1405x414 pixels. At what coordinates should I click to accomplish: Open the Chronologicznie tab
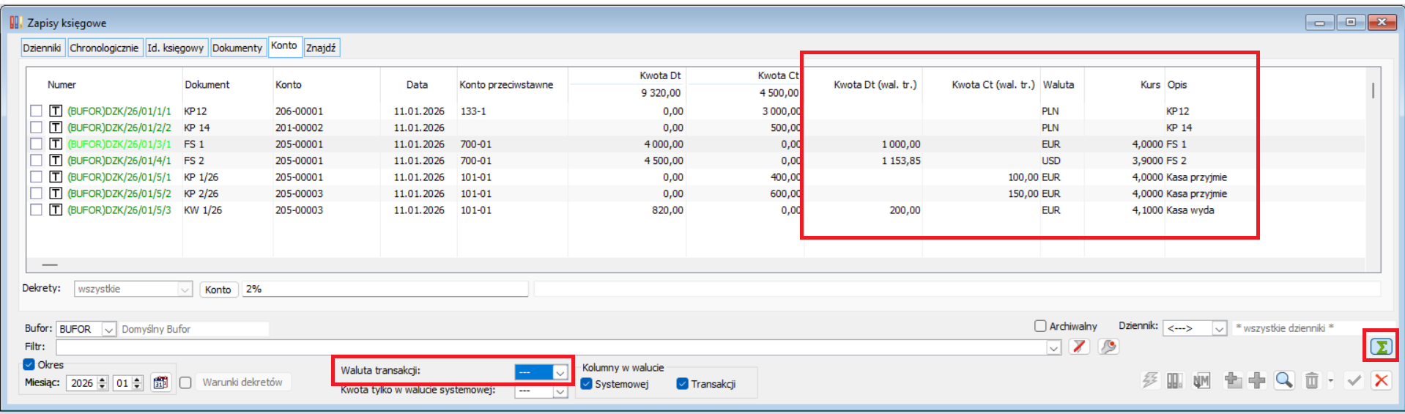click(x=104, y=48)
